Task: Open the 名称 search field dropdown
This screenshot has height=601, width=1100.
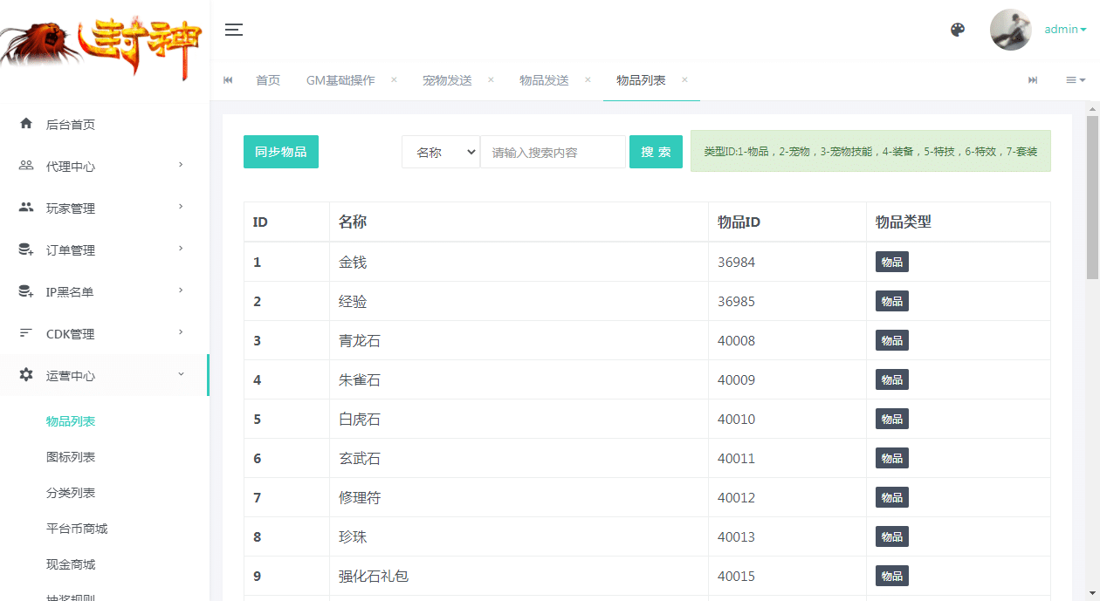Action: pos(441,152)
